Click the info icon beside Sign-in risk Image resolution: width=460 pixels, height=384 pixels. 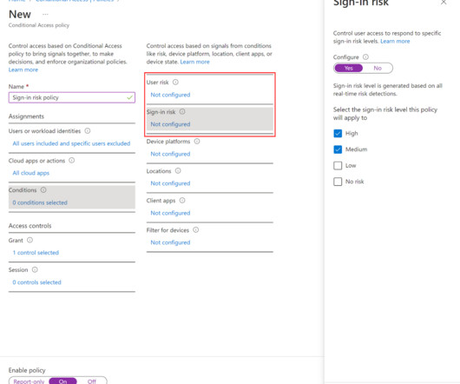coord(182,111)
